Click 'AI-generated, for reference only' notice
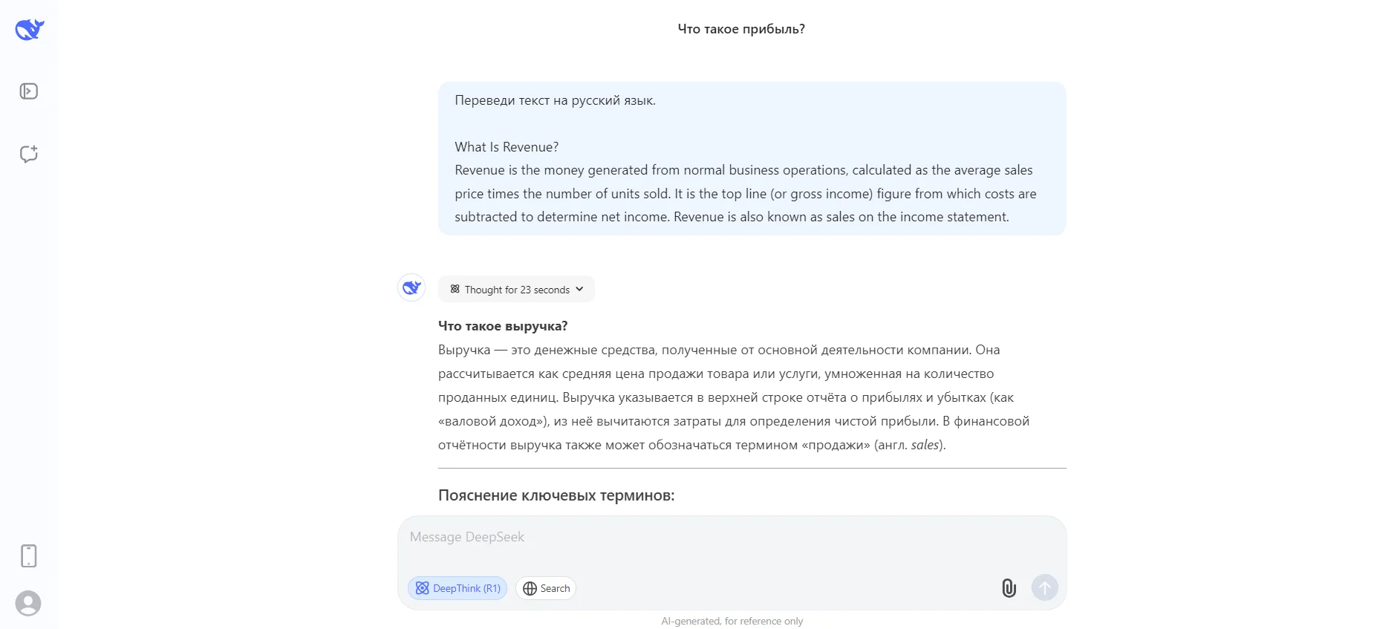This screenshot has height=629, width=1400. (x=732, y=621)
